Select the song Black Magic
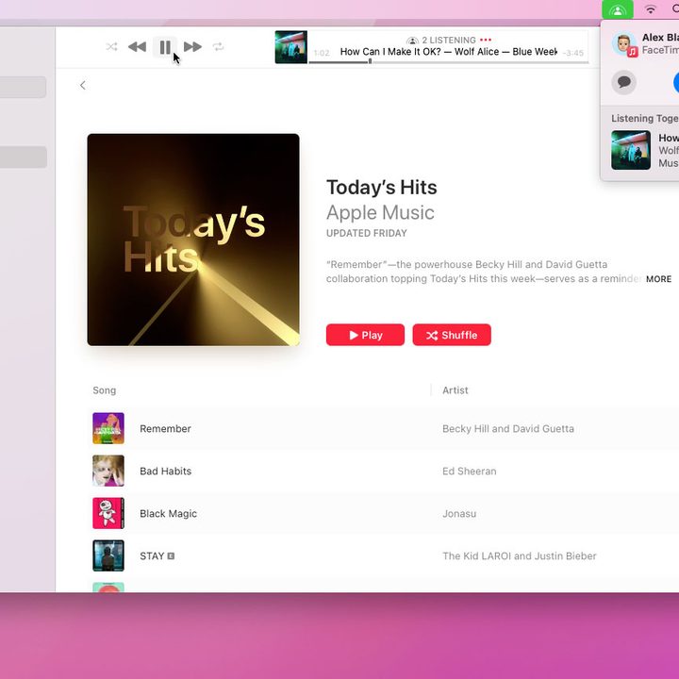 [169, 514]
